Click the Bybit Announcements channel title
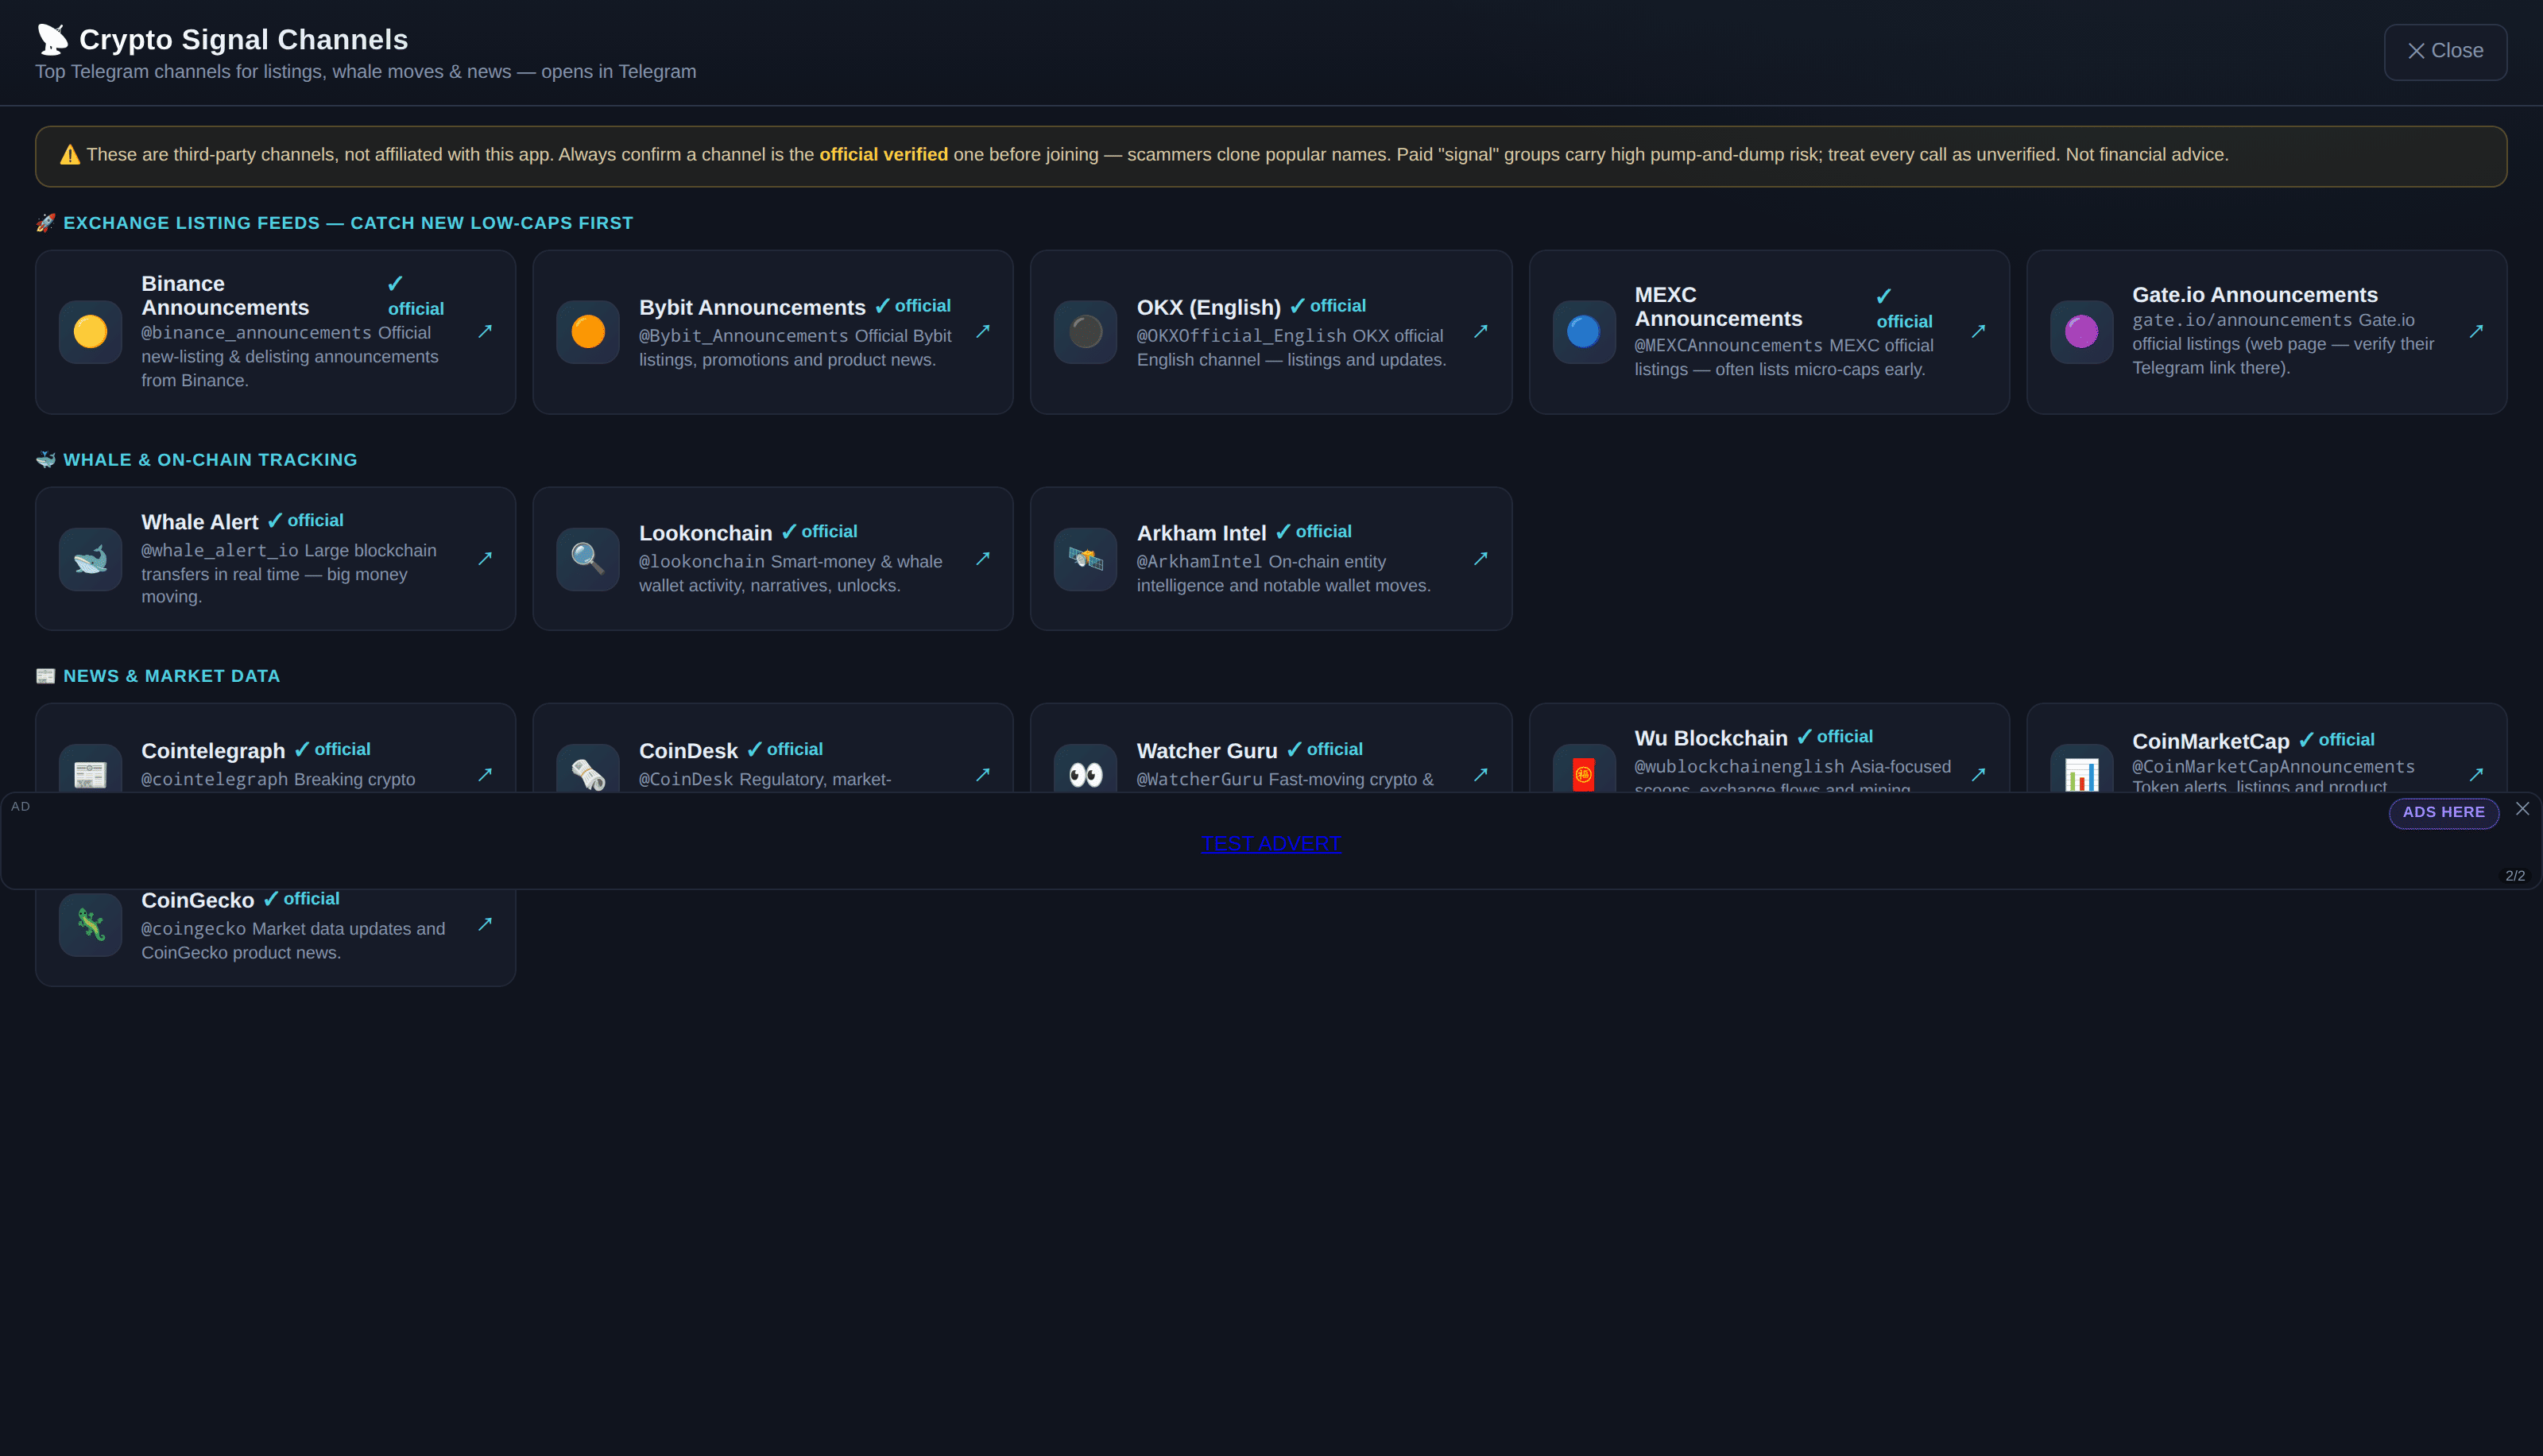Image resolution: width=2543 pixels, height=1456 pixels. pos(752,307)
